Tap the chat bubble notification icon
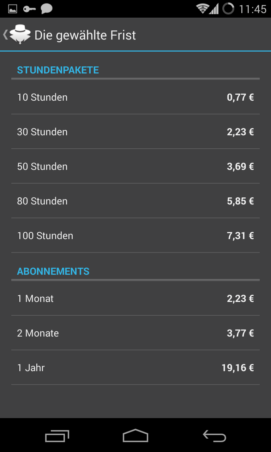 point(47,9)
